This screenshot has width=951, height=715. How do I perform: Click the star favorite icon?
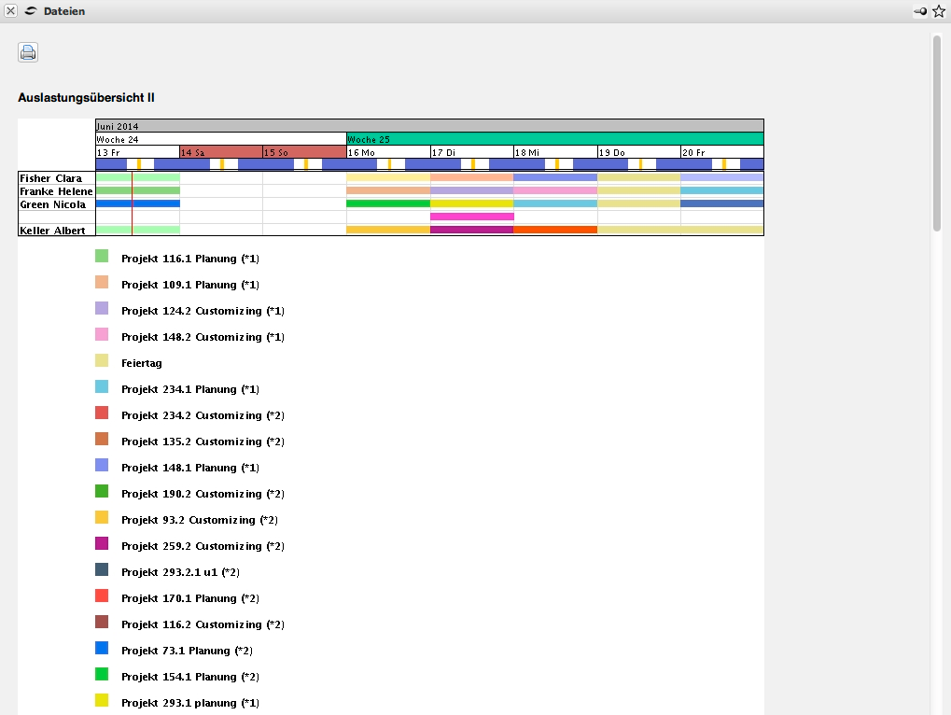tap(939, 11)
